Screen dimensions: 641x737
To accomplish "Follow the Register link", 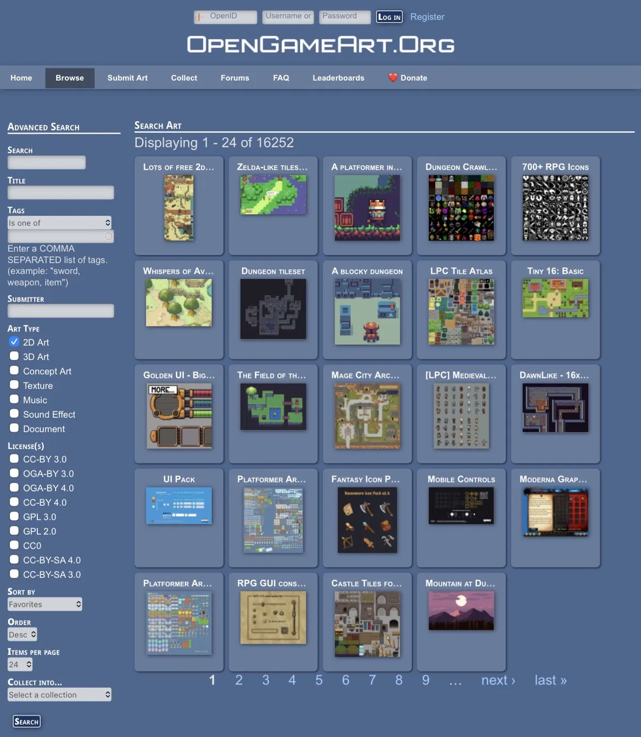I will [x=427, y=17].
